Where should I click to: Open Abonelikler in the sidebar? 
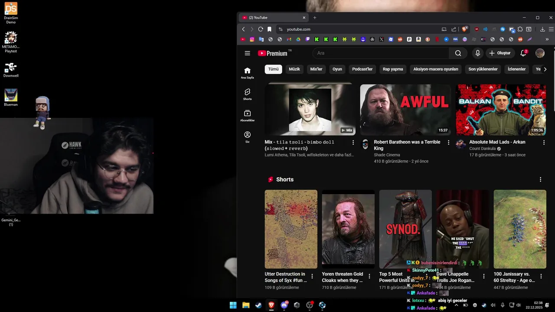(247, 116)
